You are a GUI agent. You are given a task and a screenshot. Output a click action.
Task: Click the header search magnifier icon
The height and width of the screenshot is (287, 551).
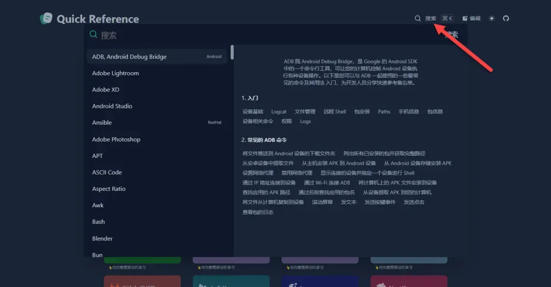tap(417, 18)
